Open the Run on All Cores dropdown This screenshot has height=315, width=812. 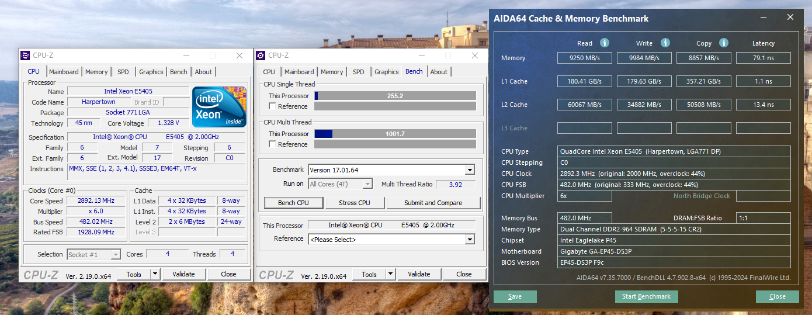click(367, 184)
